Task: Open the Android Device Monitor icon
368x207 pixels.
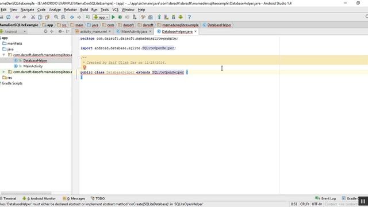Action: (181, 17)
